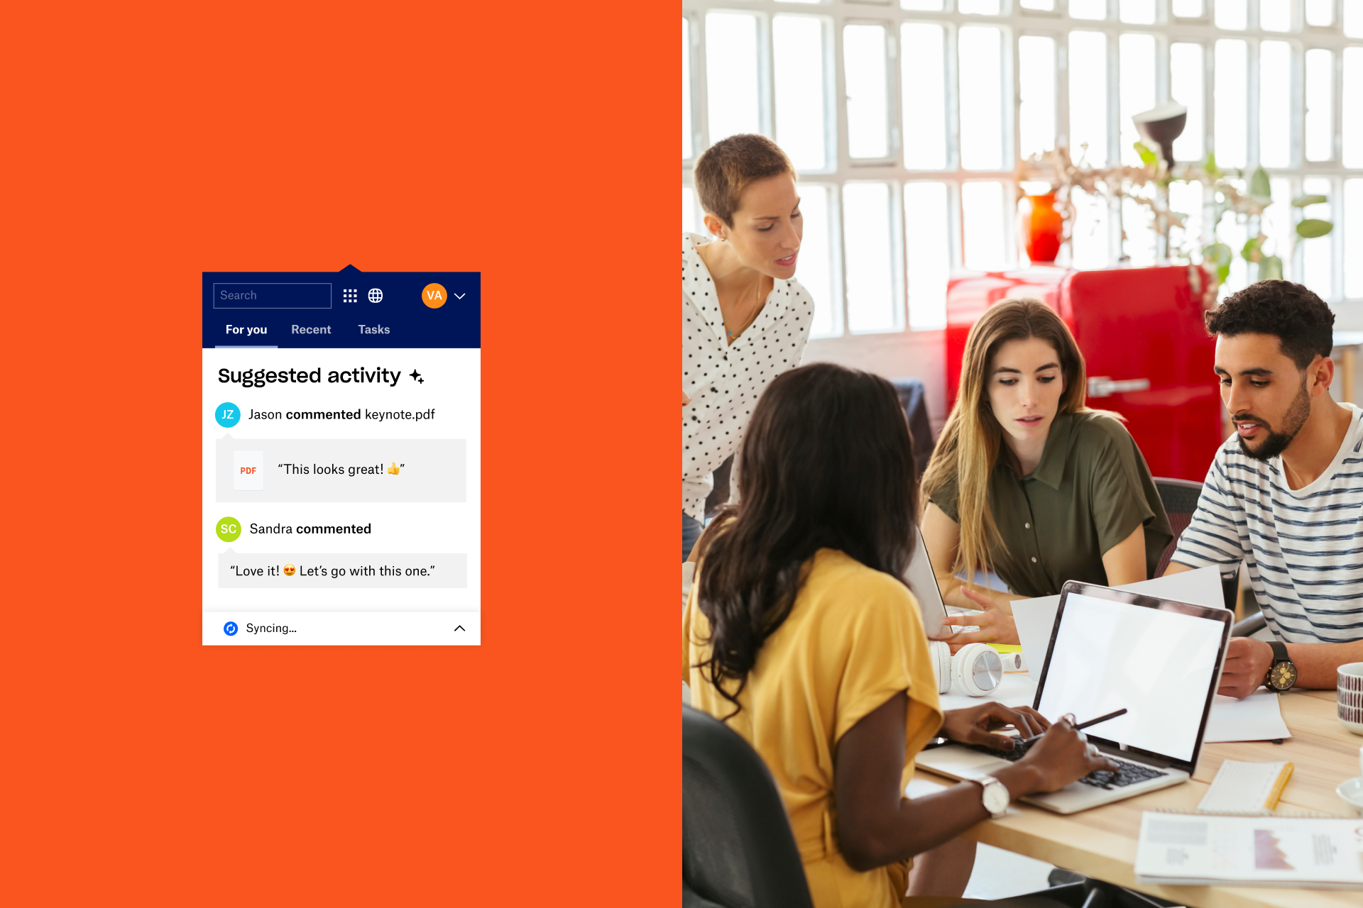Image resolution: width=1363 pixels, height=908 pixels.
Task: Click inside the Search input field
Action: pos(272,295)
